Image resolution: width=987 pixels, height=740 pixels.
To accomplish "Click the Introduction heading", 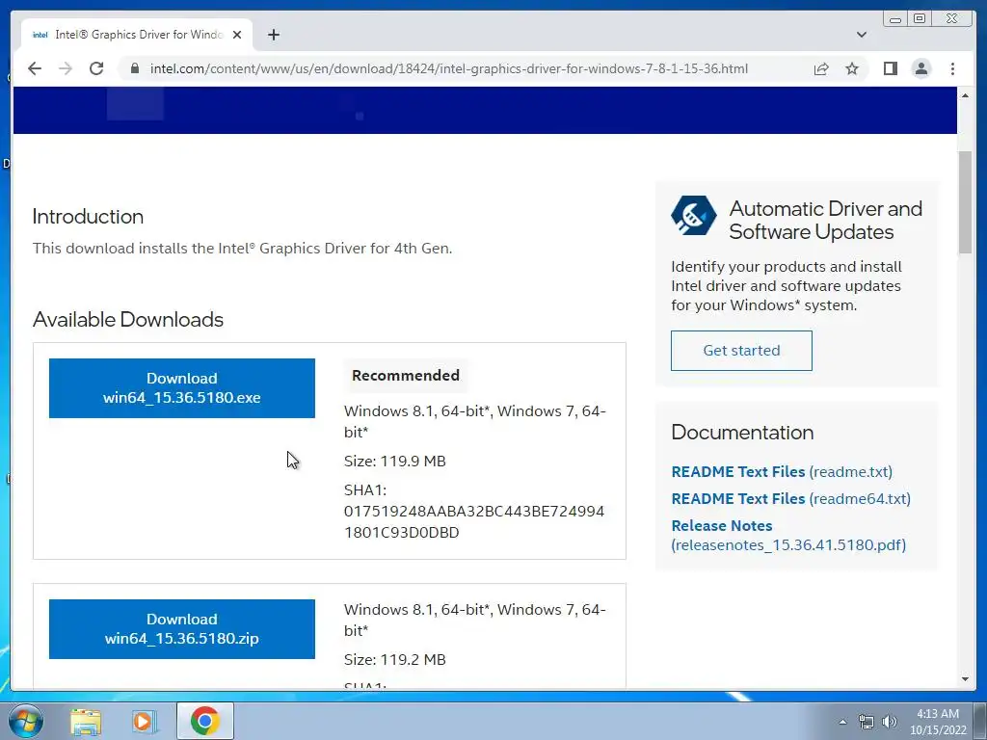I will click(x=88, y=217).
